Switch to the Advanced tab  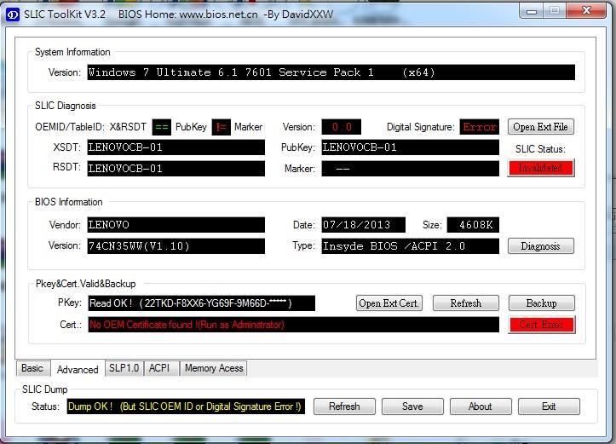point(78,369)
